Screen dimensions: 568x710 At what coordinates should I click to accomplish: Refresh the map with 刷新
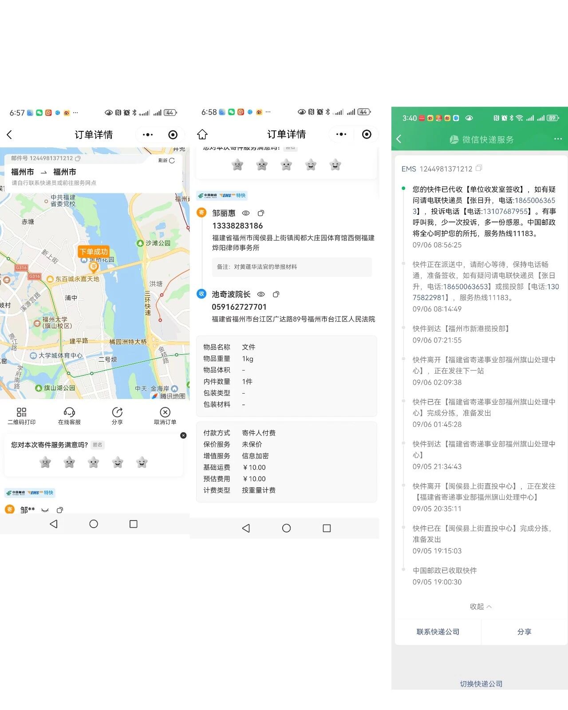tap(167, 161)
